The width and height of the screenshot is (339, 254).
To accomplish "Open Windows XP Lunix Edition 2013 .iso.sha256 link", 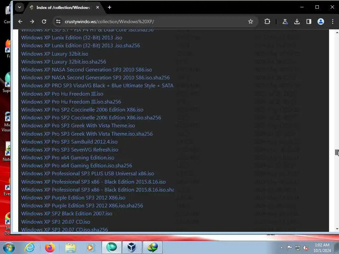I will [x=80, y=46].
